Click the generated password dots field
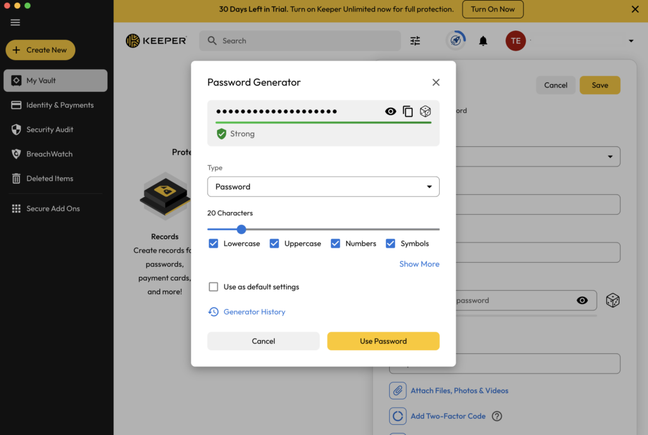The image size is (648, 435). pos(277,111)
